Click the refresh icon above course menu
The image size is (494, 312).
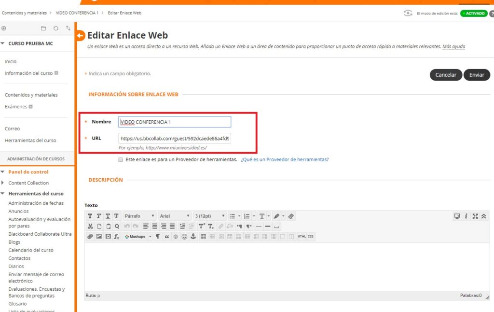pyautogui.click(x=56, y=28)
